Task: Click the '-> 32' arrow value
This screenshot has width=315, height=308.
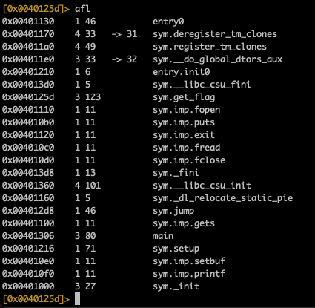Action: [125, 59]
